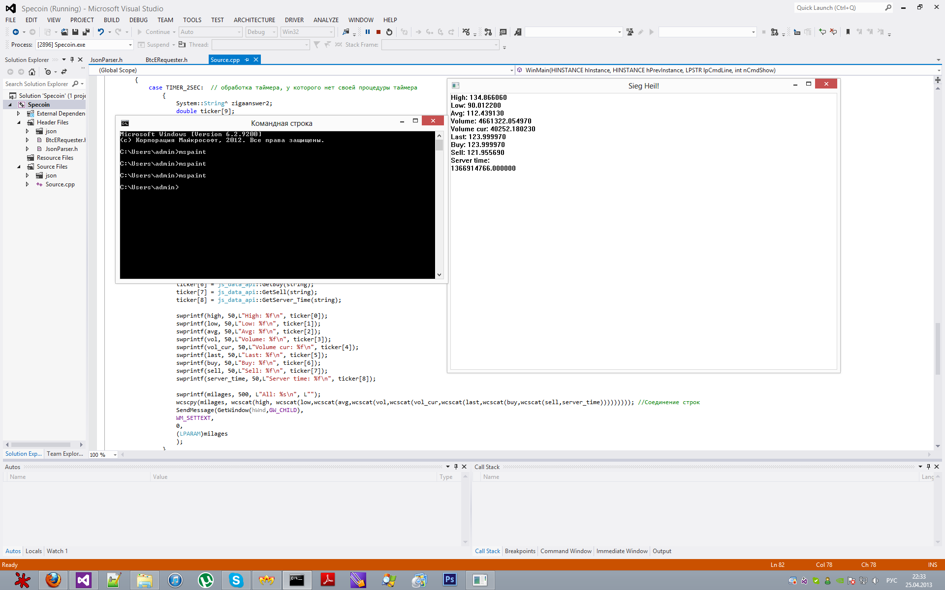Pin the Call Stack panel
This screenshot has width=945, height=590.
928,467
